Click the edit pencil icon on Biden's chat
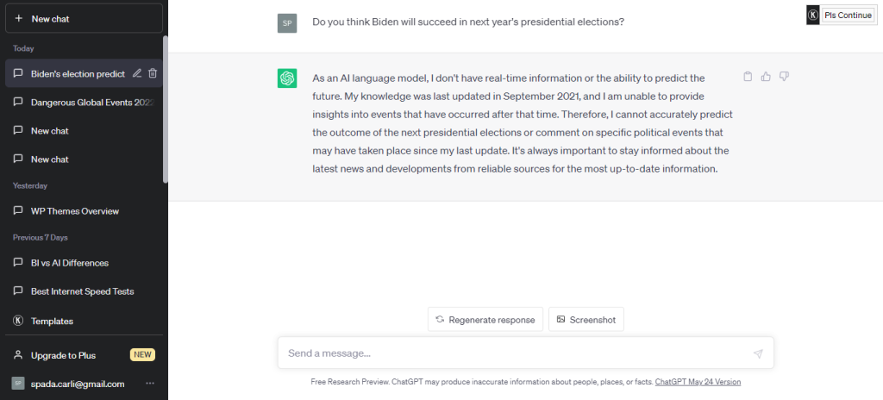883x400 pixels. click(137, 73)
